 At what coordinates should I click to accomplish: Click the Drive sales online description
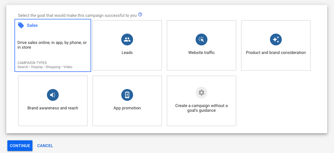52,45
